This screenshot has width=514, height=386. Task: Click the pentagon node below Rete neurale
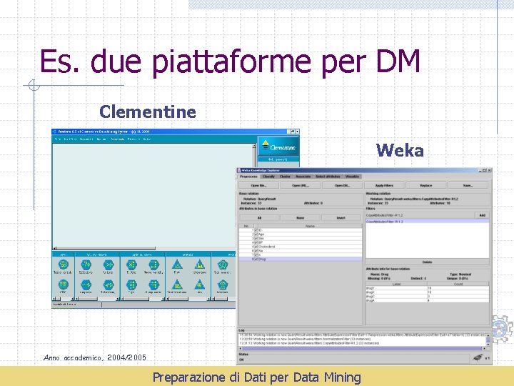click(x=223, y=284)
